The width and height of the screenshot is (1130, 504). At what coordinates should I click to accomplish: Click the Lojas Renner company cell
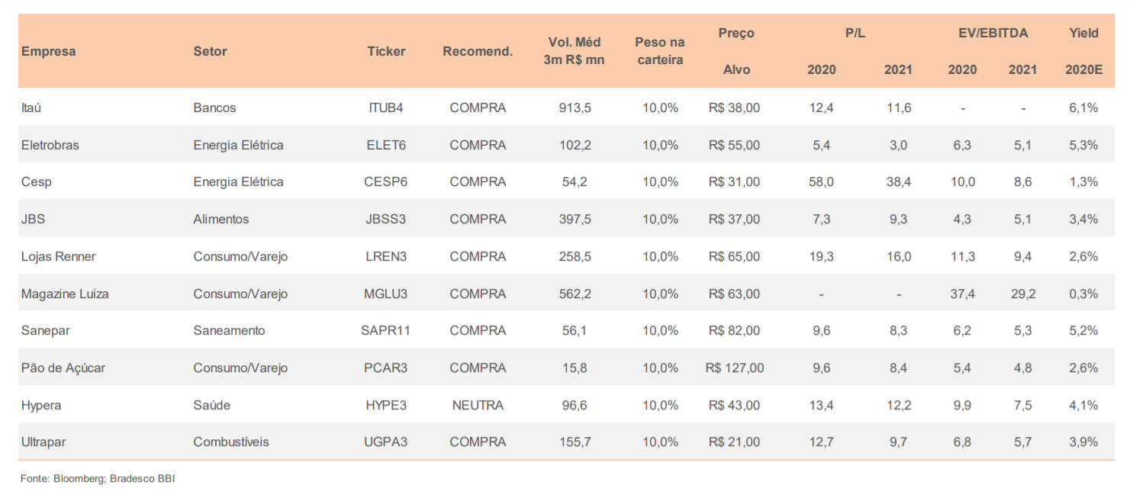click(x=59, y=256)
